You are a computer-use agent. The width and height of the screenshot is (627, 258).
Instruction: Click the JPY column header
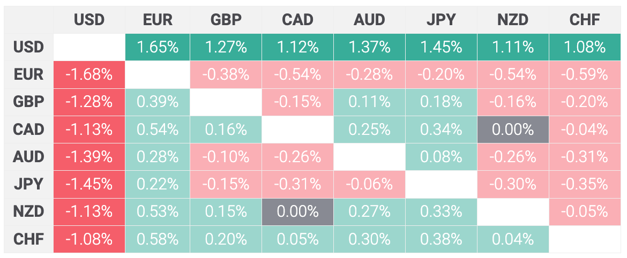click(x=441, y=20)
